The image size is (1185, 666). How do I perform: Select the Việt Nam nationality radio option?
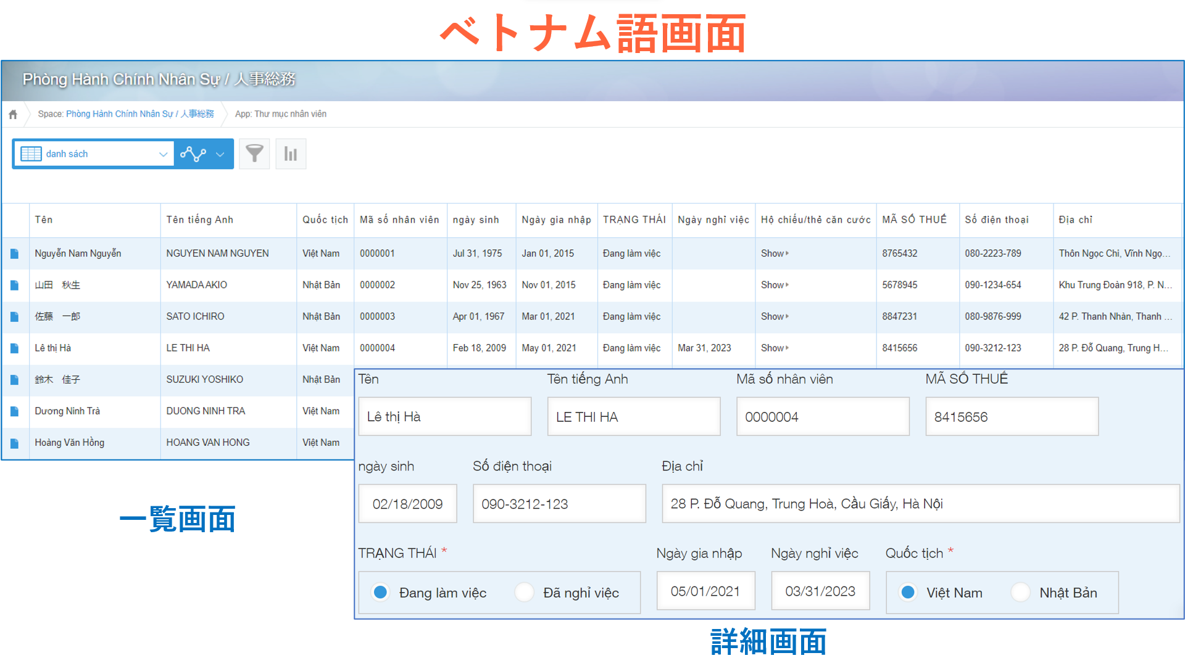click(x=907, y=592)
